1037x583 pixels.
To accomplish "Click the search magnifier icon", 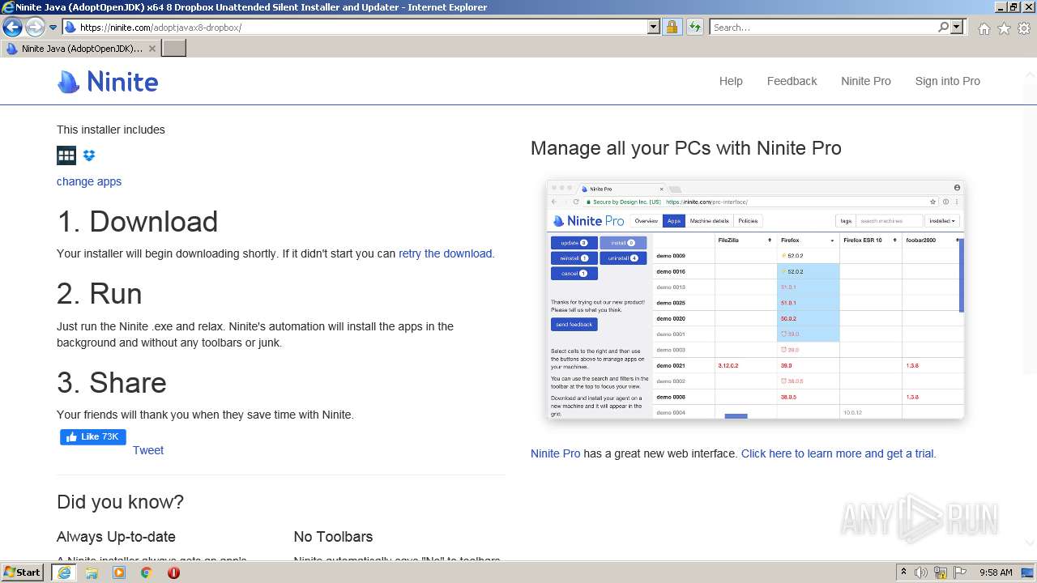I will (x=943, y=27).
